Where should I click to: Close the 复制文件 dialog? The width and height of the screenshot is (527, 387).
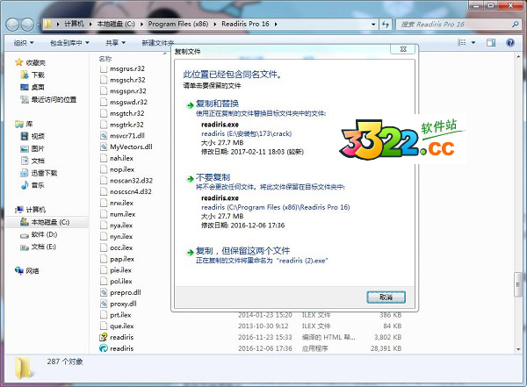[x=403, y=49]
